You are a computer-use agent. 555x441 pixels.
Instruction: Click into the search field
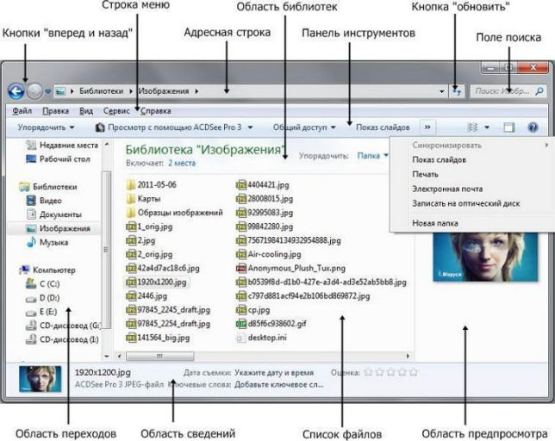point(508,91)
